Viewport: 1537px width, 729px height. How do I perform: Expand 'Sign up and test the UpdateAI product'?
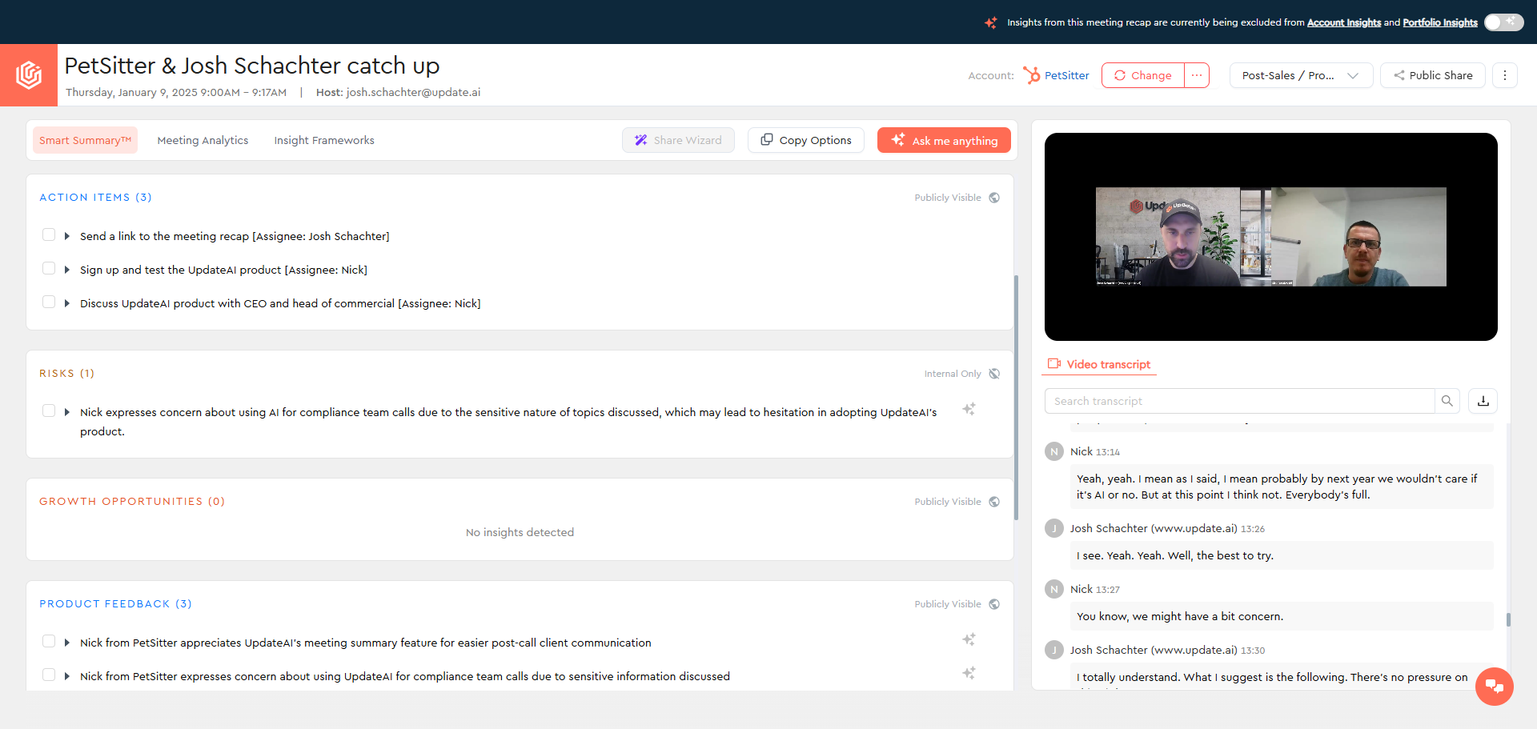[67, 270]
